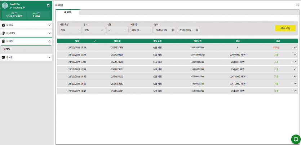Open the live chat support bubble

(x=296, y=139)
